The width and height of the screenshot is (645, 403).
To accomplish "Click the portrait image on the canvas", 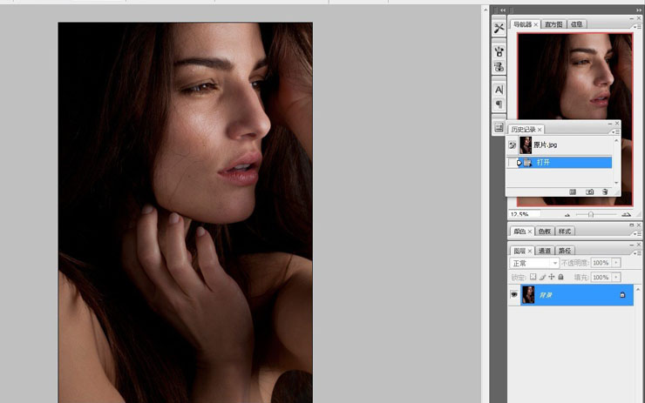I will point(185,212).
